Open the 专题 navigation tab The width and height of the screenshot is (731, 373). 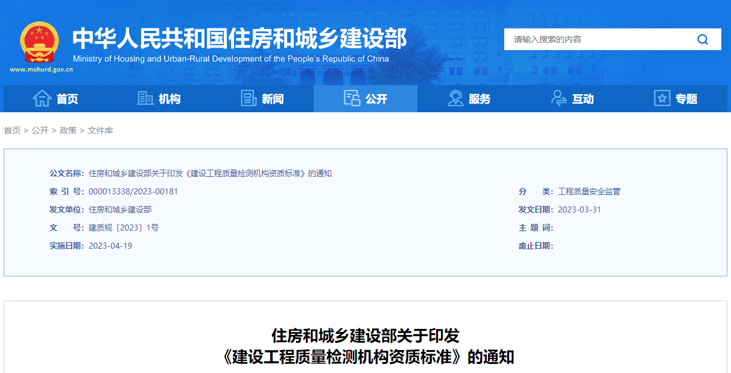tap(676, 98)
